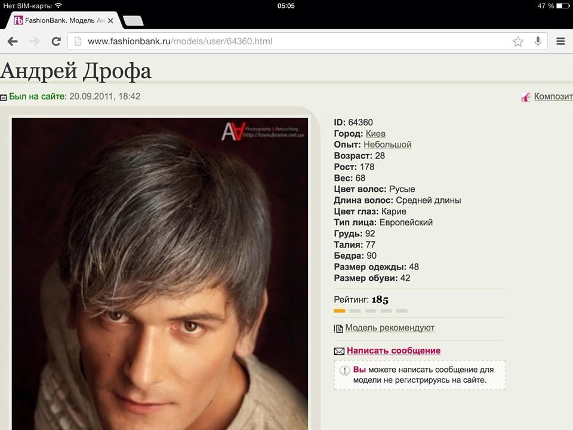The width and height of the screenshot is (573, 430).
Task: Click the ID: 64360 text
Action: click(x=353, y=122)
